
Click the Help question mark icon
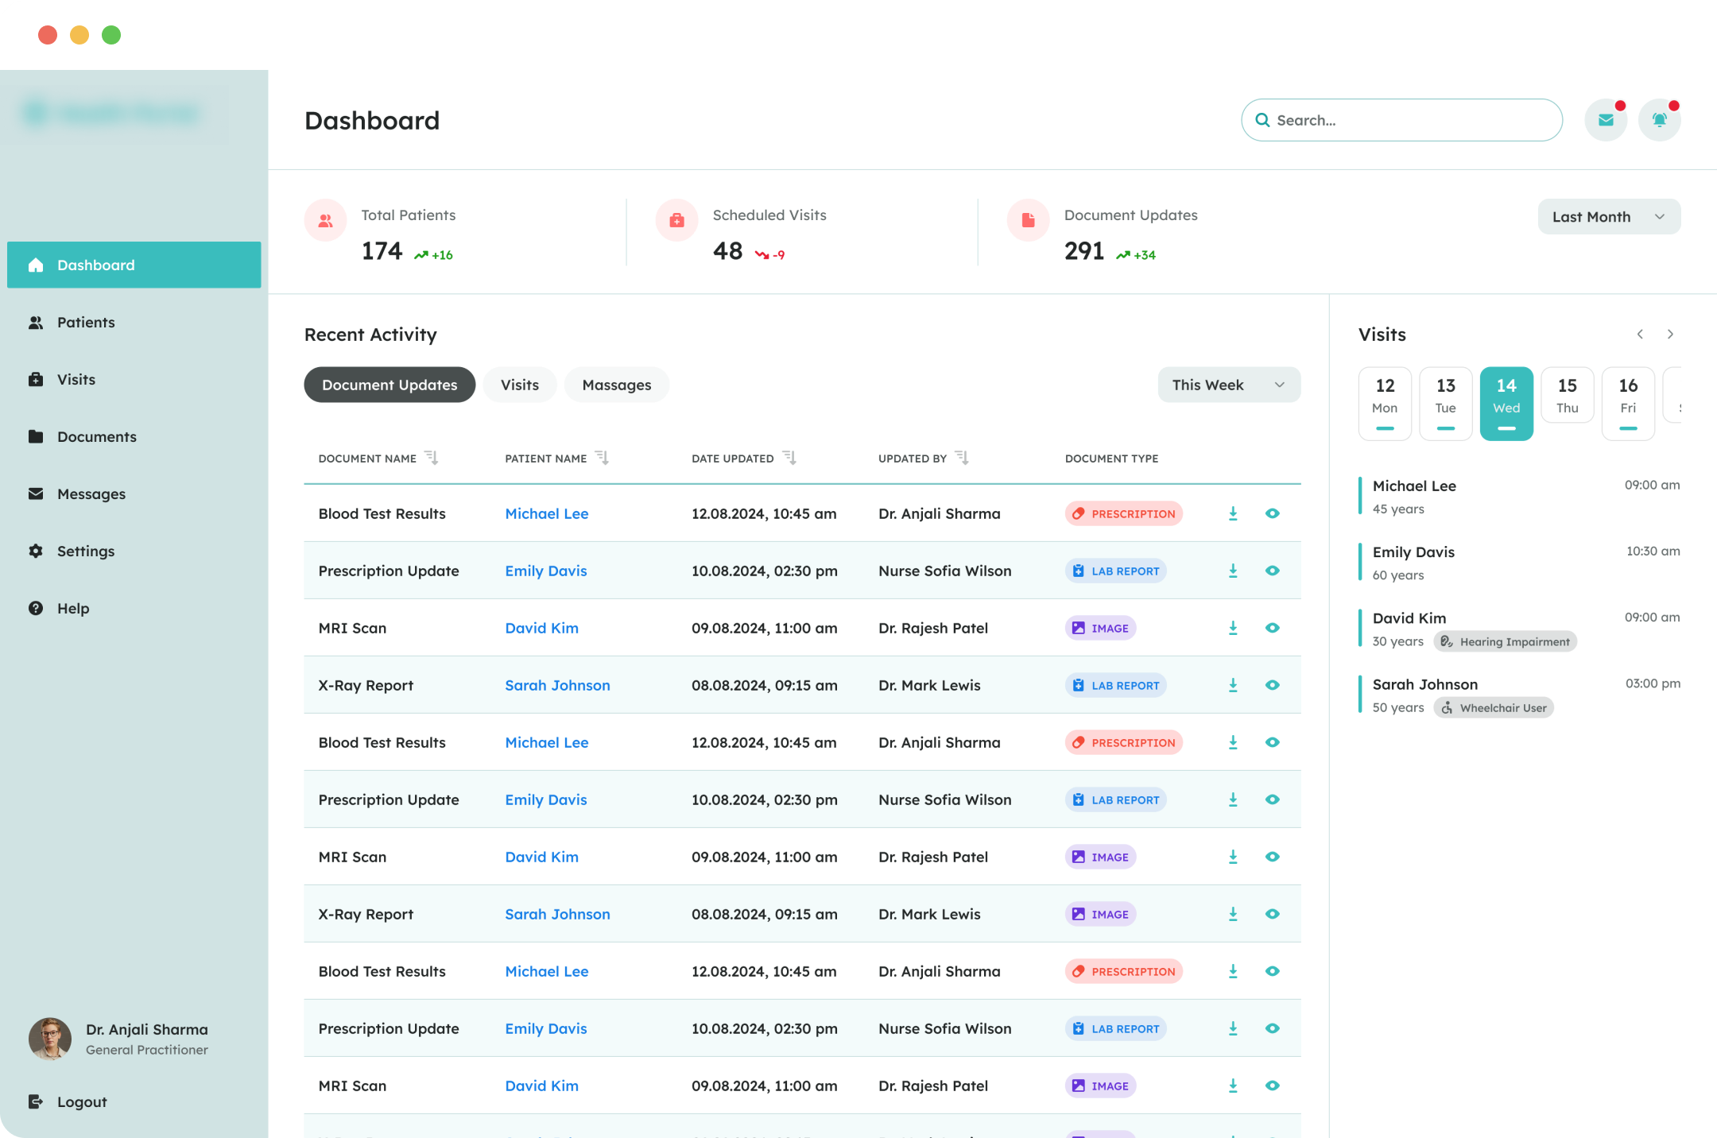[36, 608]
